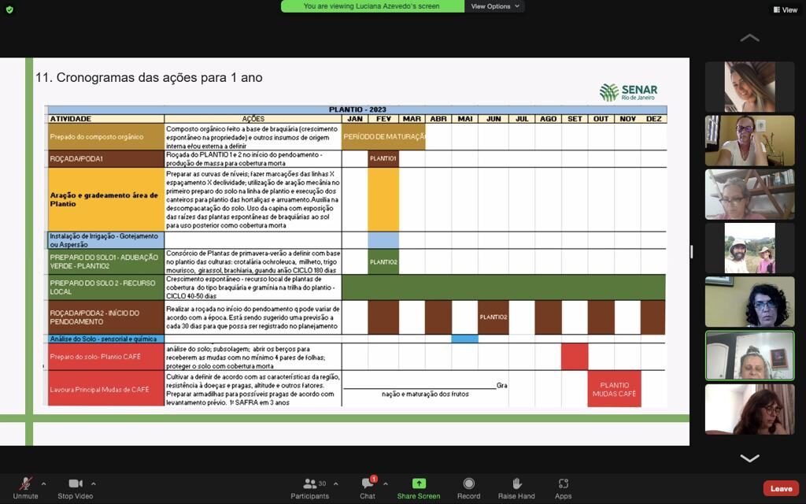
Task: Expand the Chat options arrow
Action: pyautogui.click(x=386, y=484)
